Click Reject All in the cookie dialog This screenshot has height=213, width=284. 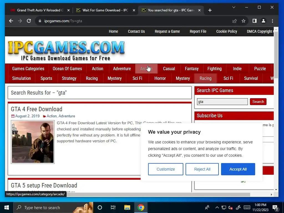click(202, 169)
